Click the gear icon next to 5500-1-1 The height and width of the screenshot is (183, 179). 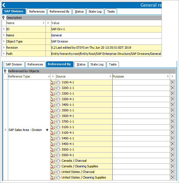58,149
